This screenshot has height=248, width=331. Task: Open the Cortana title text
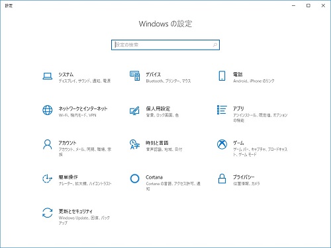pos(154,177)
